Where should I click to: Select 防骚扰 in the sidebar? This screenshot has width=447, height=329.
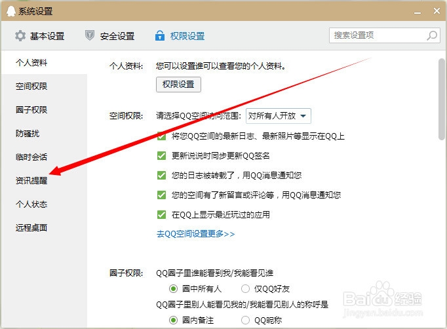28,134
